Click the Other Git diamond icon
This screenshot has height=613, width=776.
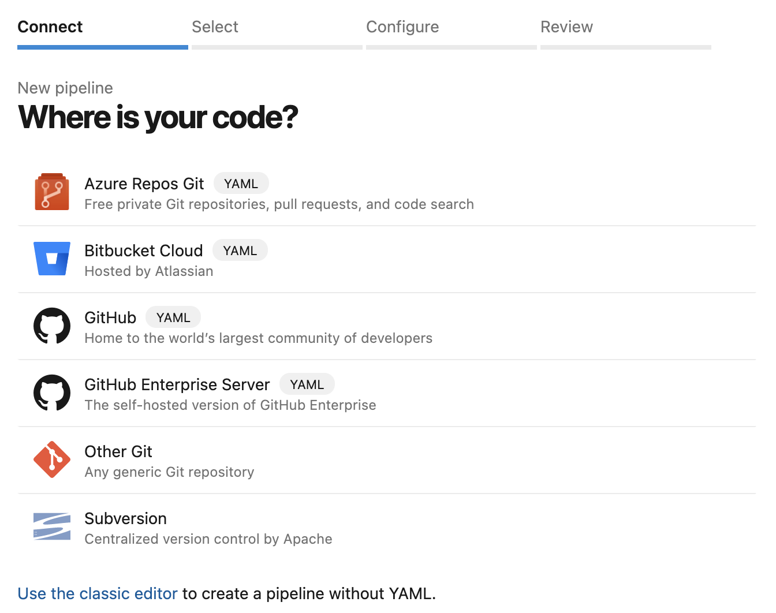(52, 459)
